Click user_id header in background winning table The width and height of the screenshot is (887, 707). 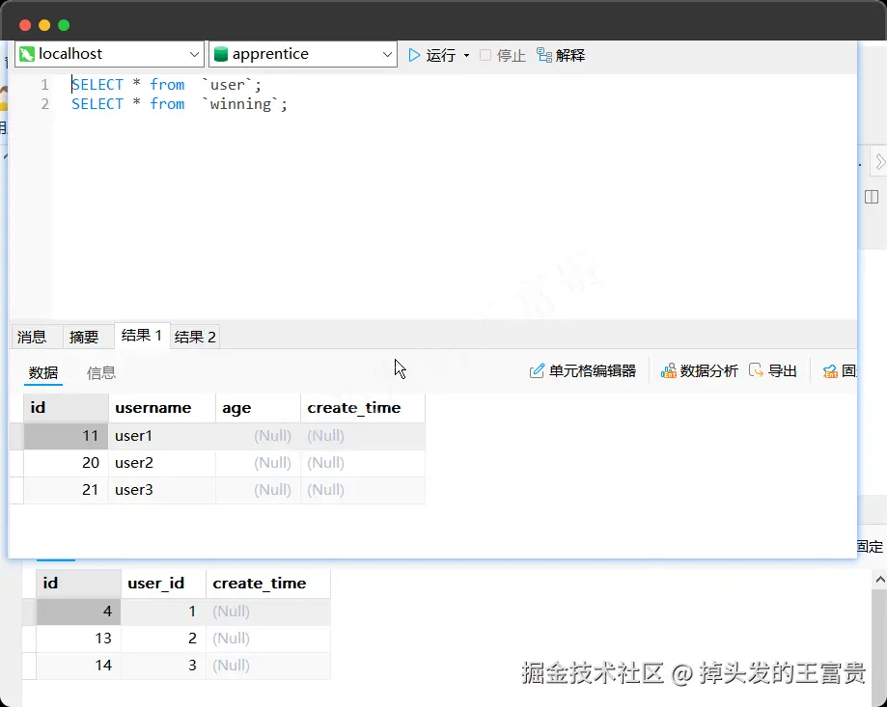(163, 584)
